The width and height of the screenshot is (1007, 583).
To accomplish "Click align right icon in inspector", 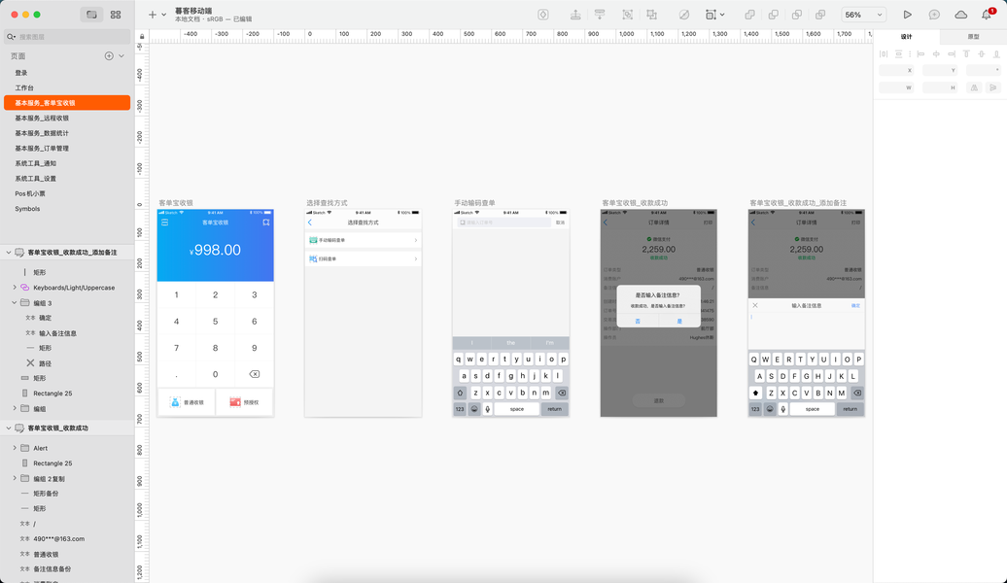I will tap(952, 54).
